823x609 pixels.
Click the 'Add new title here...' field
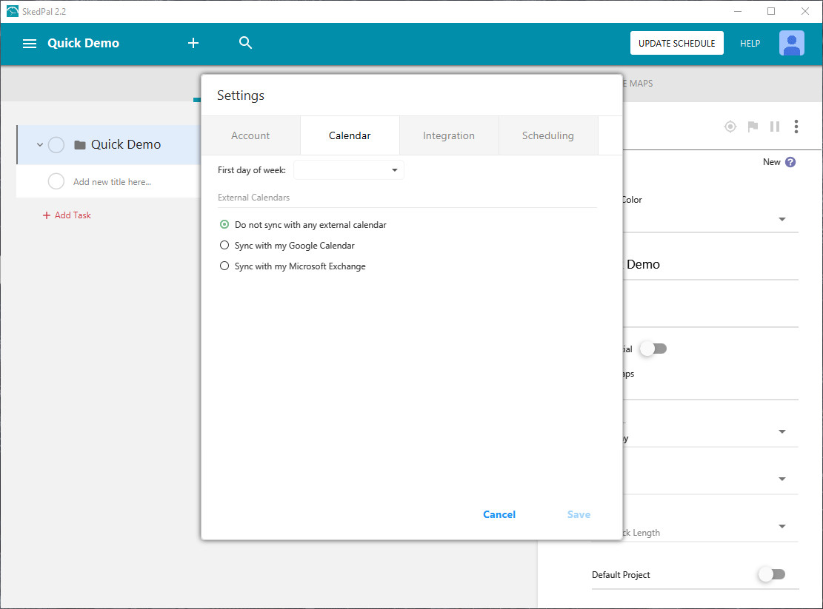pos(112,182)
